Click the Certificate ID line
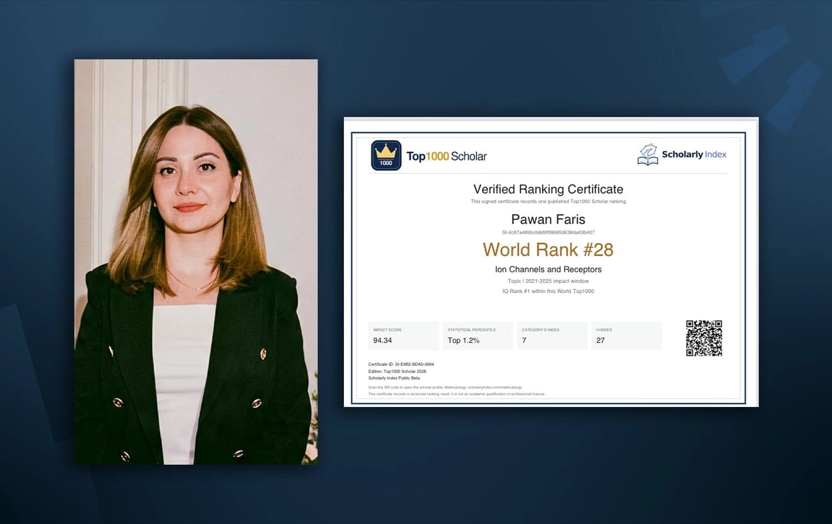 coord(401,364)
